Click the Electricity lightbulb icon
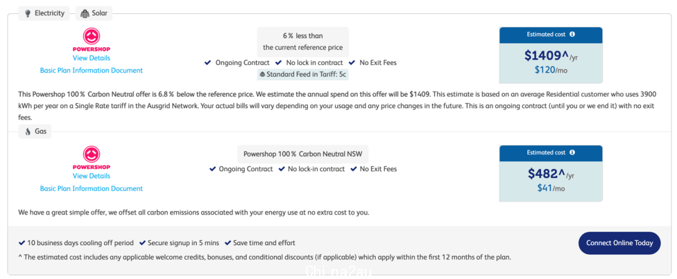The height and width of the screenshot is (279, 677). point(28,13)
